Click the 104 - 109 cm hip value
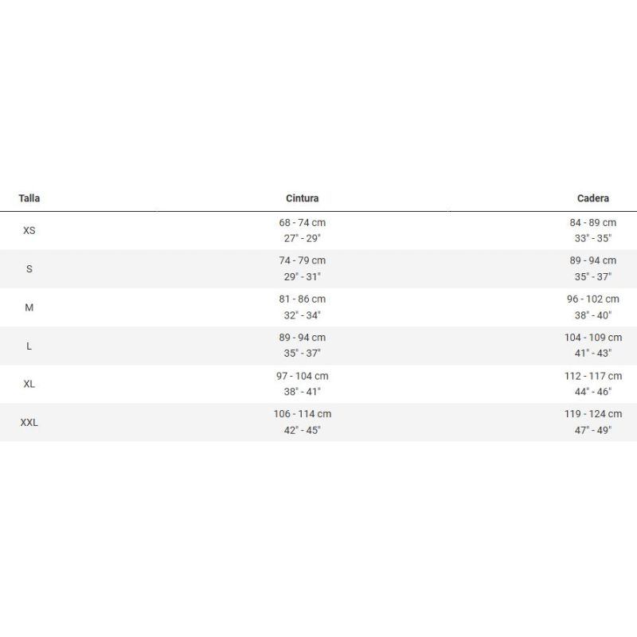The width and height of the screenshot is (637, 637). point(592,338)
